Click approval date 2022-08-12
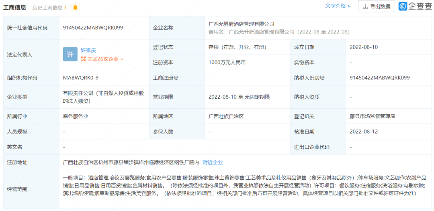Screen dimensions: 434x211 point(364,132)
